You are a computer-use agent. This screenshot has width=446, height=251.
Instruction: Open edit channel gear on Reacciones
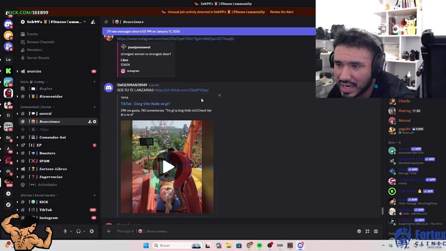[94, 122]
